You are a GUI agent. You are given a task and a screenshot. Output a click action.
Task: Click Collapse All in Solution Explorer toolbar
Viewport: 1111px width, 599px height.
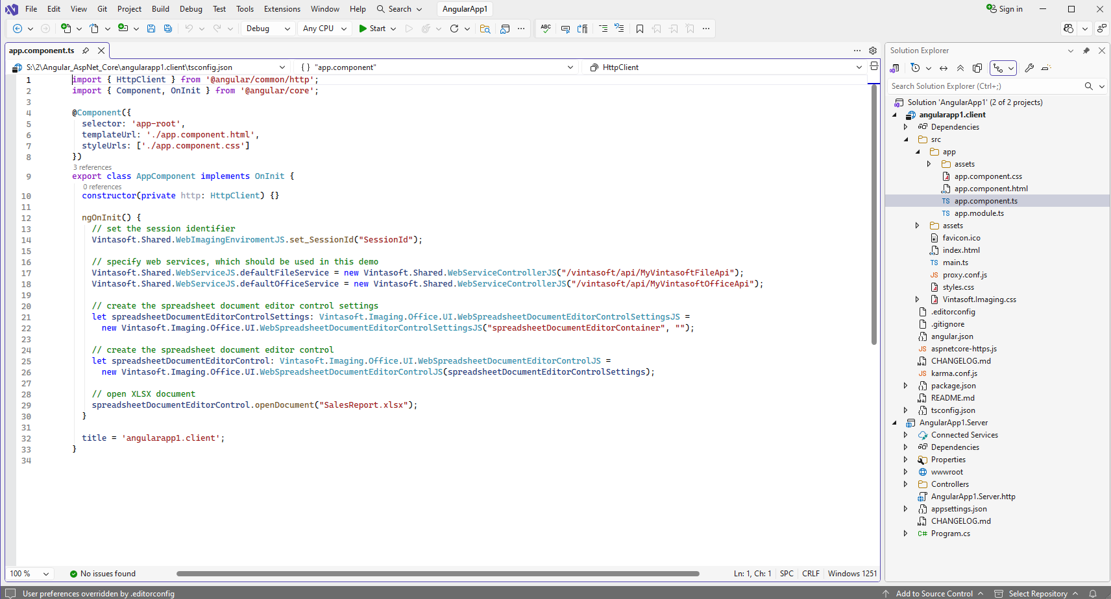click(x=960, y=68)
